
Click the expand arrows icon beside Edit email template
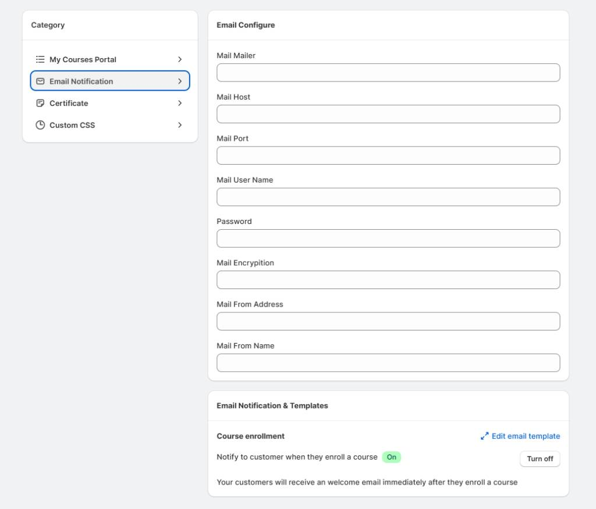pyautogui.click(x=485, y=436)
